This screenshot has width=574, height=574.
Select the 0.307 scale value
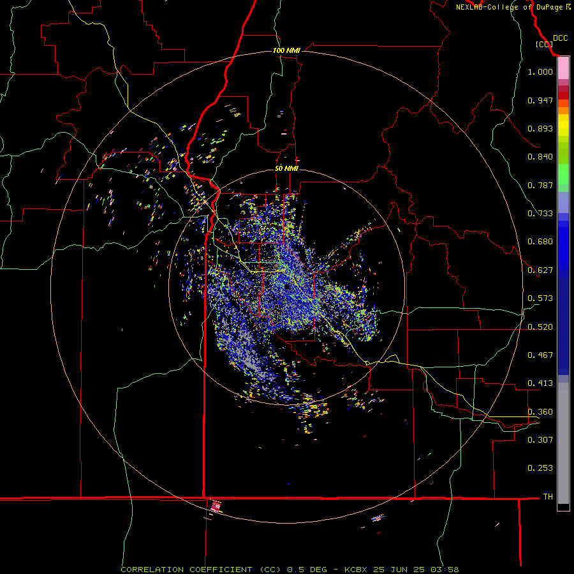[540, 439]
